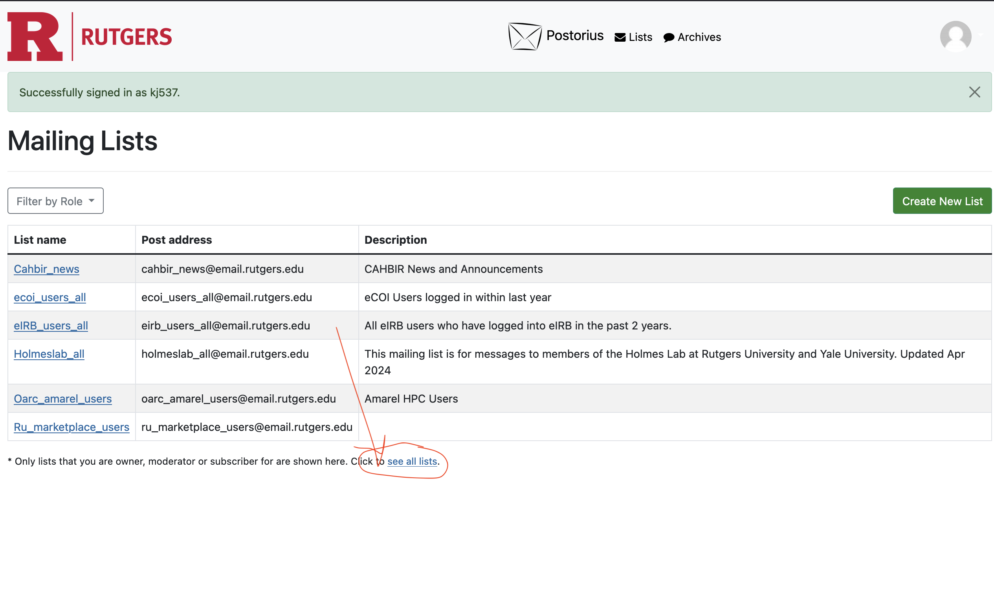The width and height of the screenshot is (994, 607).
Task: Open the user avatar profile menu
Action: click(955, 36)
